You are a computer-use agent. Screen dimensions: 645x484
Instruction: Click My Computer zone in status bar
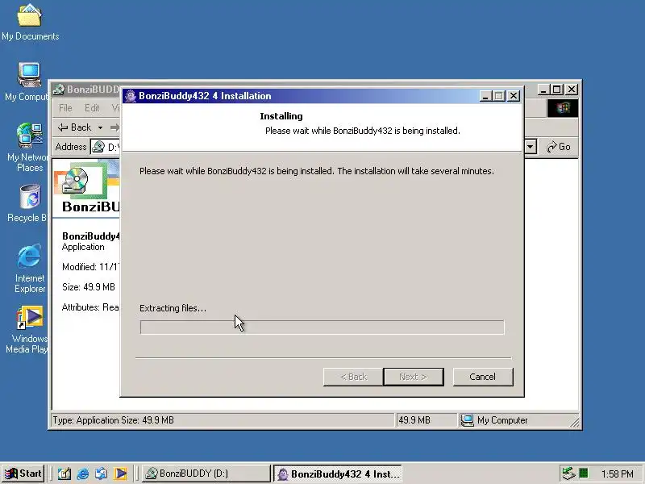(494, 420)
